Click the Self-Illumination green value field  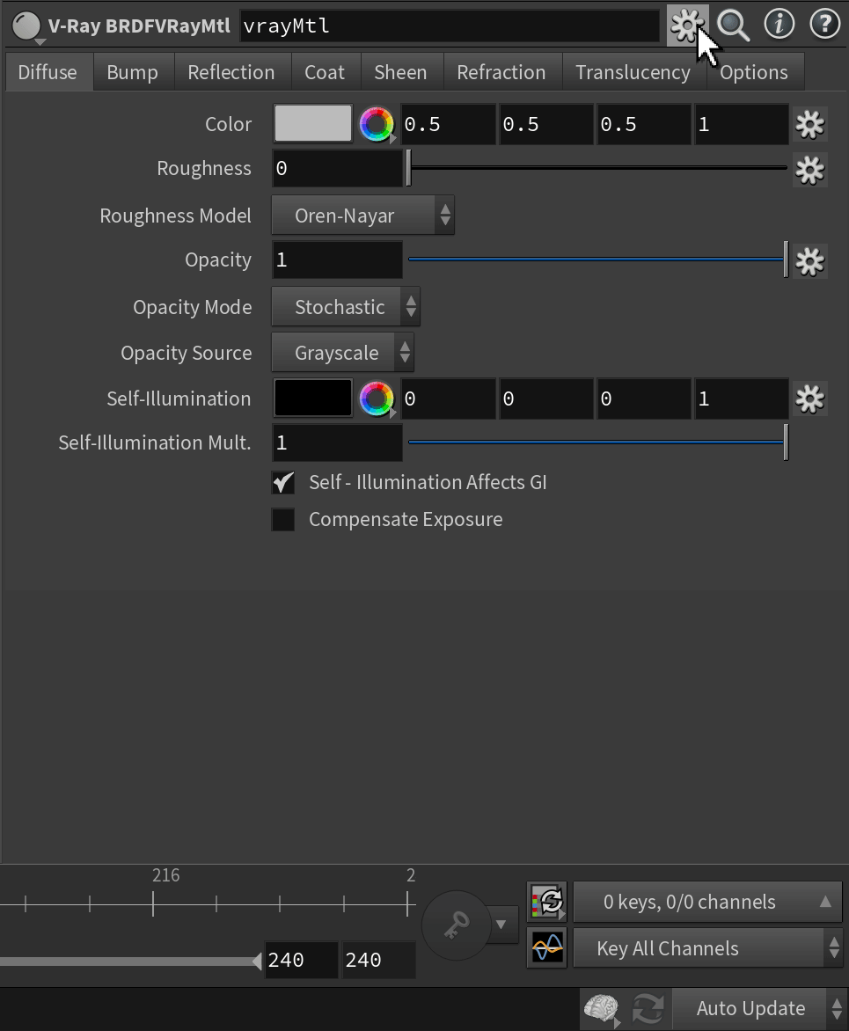pos(547,399)
